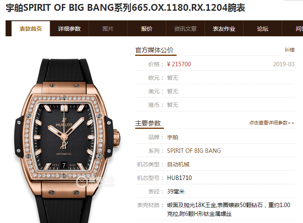
Task: Open the 图片 tab
Action: (x=108, y=29)
